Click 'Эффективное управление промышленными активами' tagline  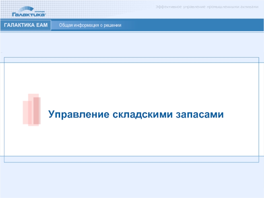click(207, 7)
